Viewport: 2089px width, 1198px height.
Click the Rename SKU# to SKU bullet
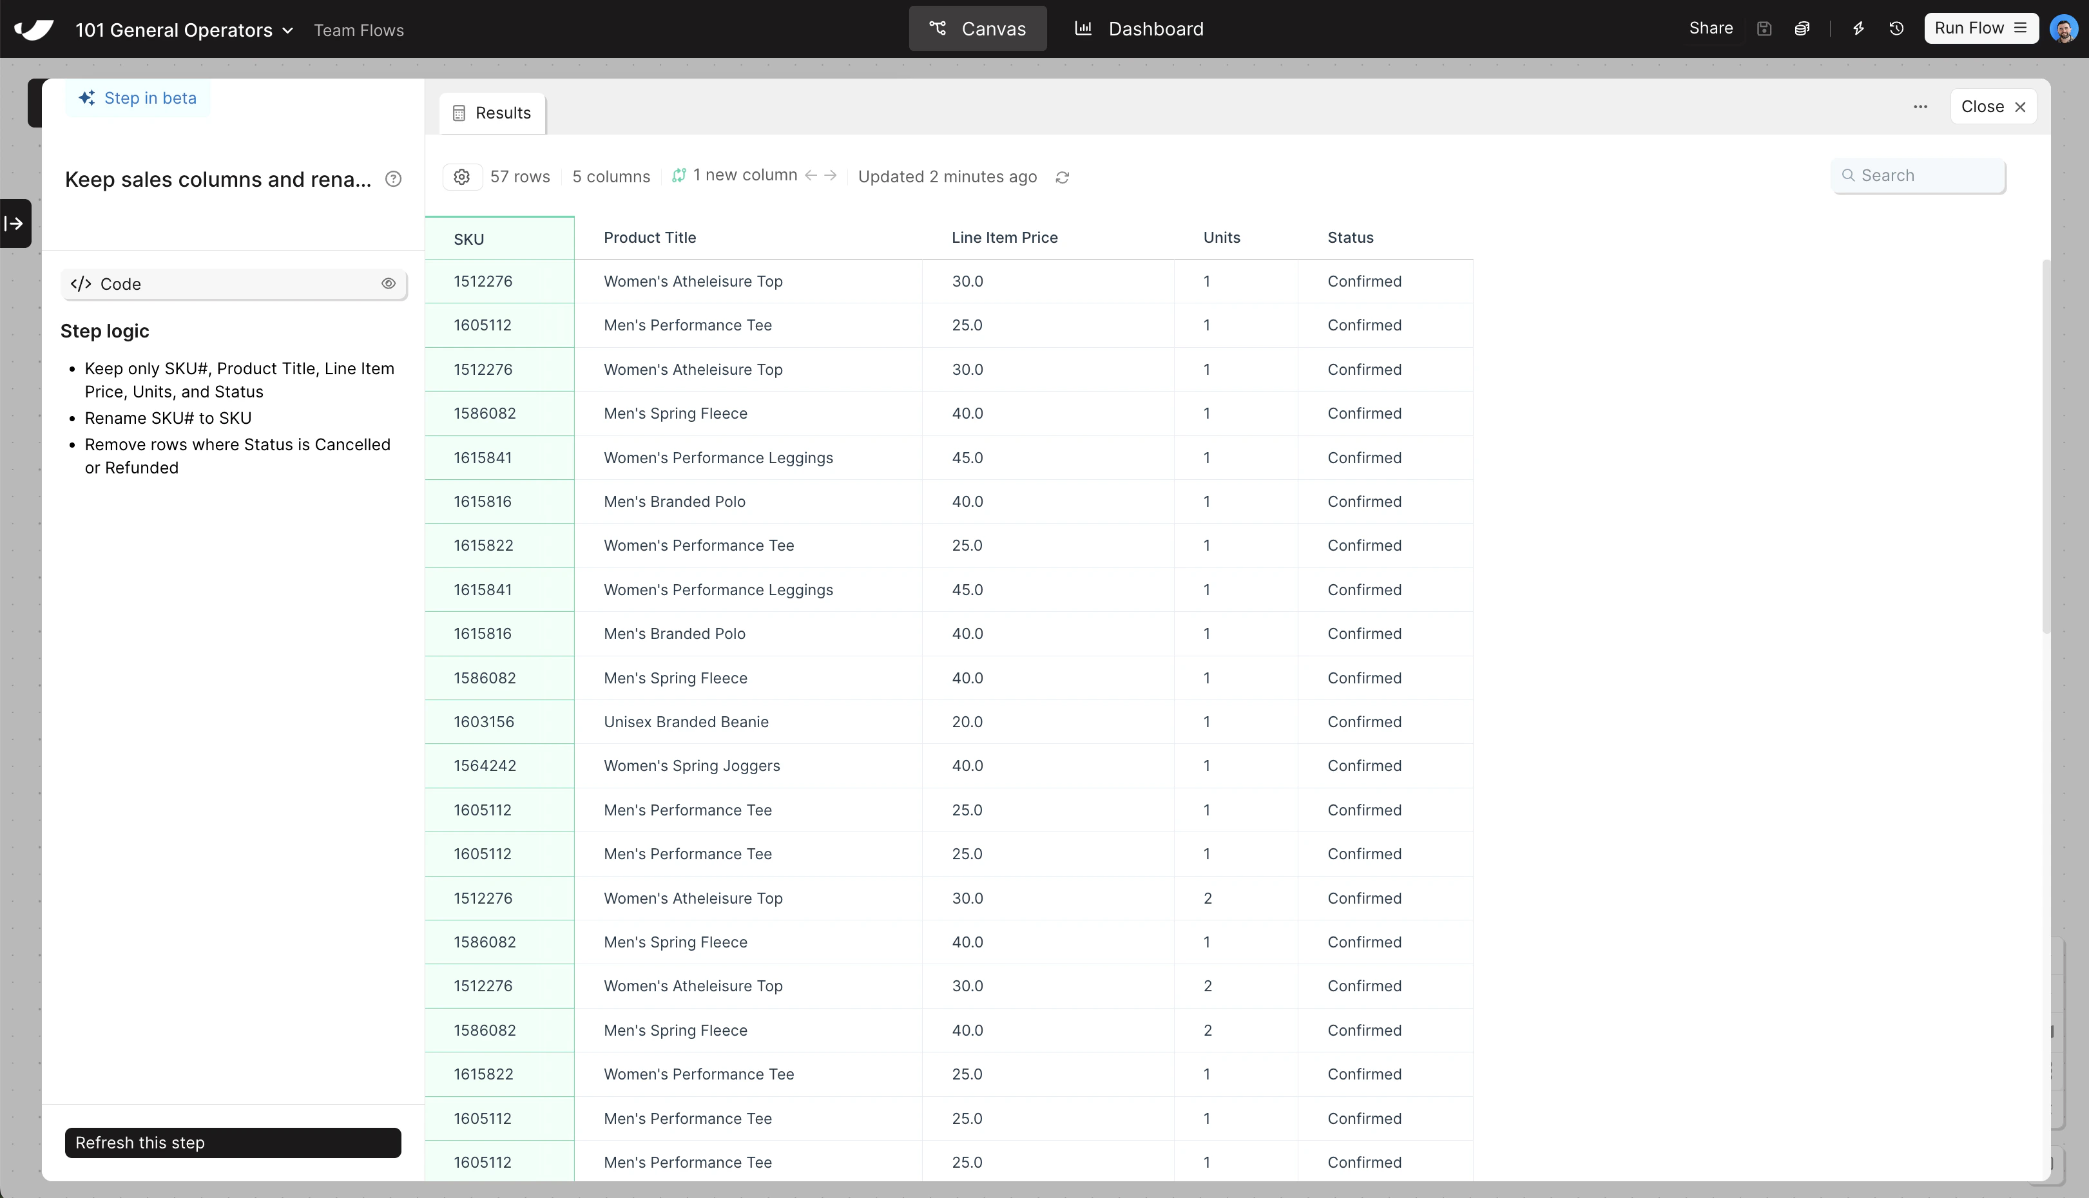[x=168, y=418]
